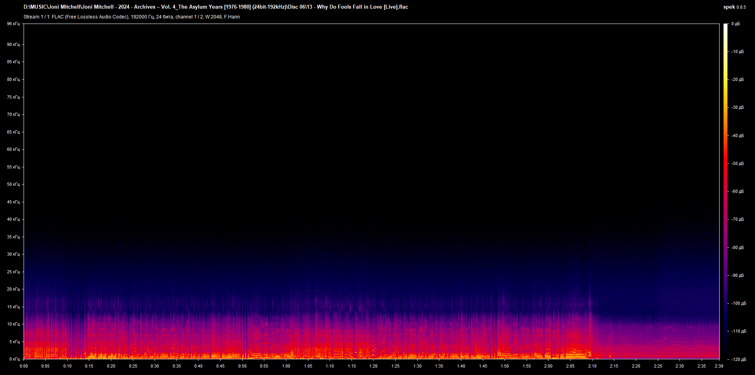Click the 1:50 time axis marker

tap(505, 366)
